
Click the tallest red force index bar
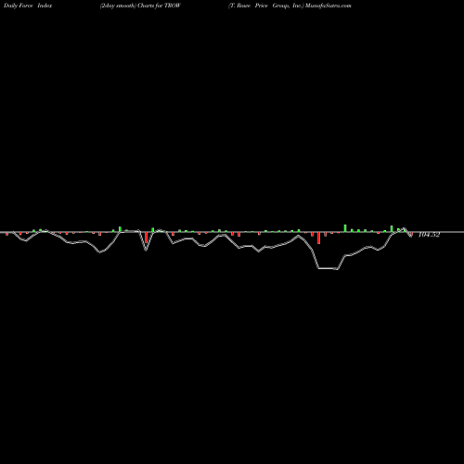(318, 238)
